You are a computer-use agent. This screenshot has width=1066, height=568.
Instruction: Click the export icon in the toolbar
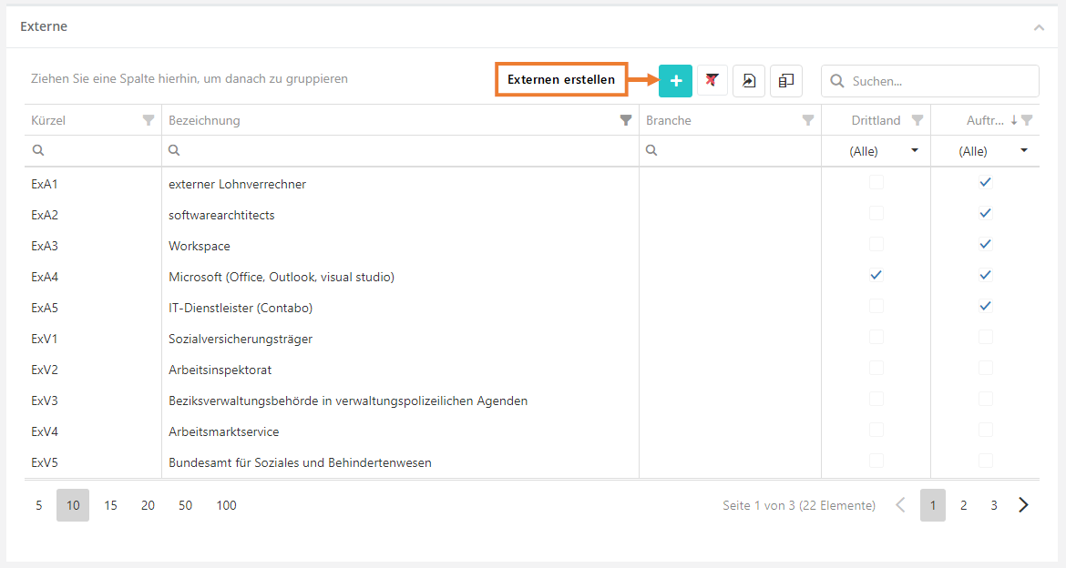coord(748,81)
